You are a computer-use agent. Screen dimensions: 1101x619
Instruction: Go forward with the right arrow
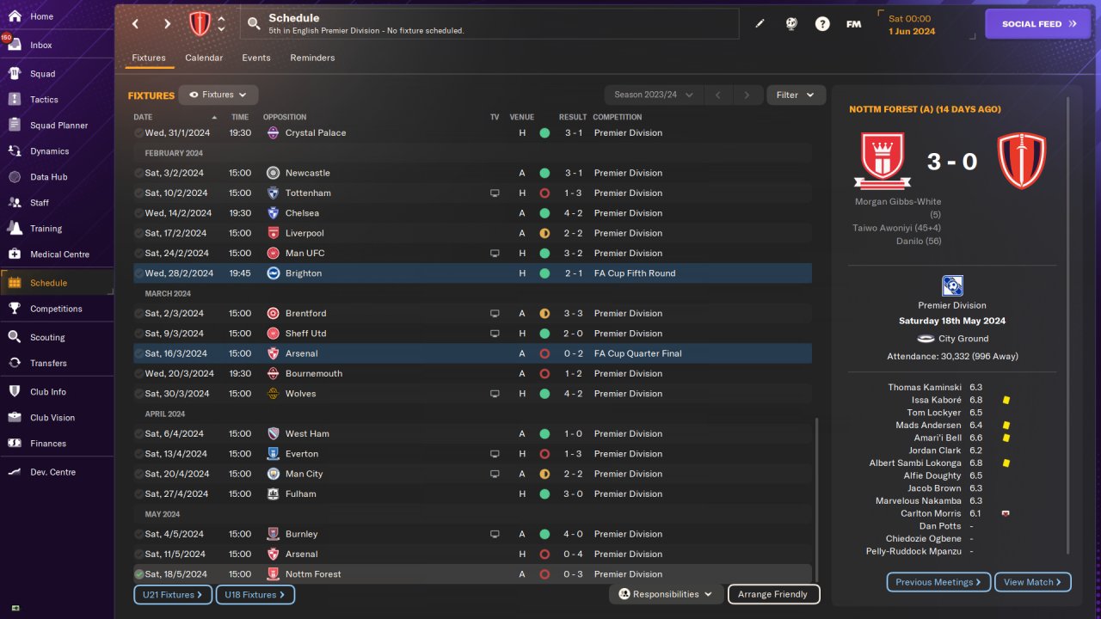[167, 24]
